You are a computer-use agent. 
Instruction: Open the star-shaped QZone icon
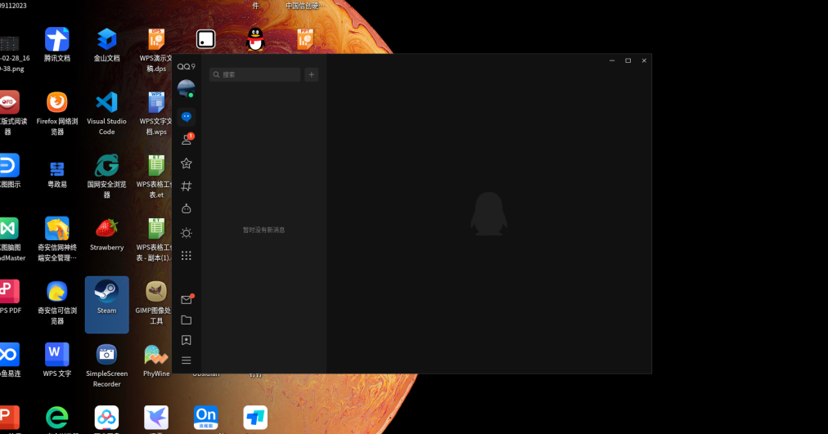tap(187, 163)
